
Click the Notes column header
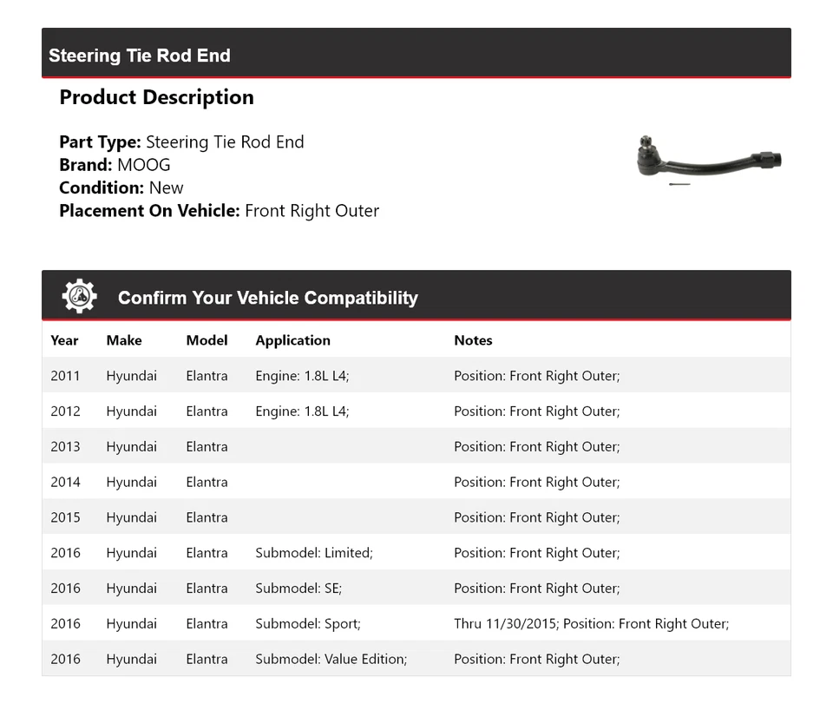pyautogui.click(x=473, y=340)
